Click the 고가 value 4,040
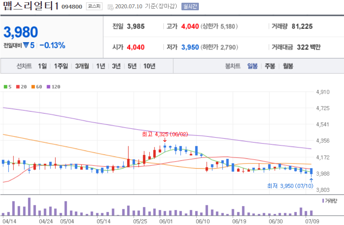This screenshot has width=344, height=225. tap(190, 26)
